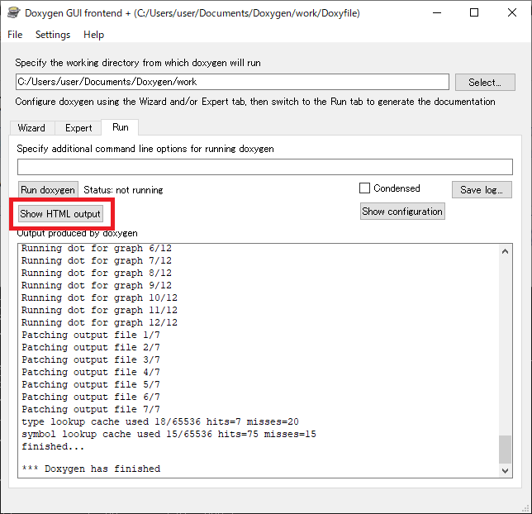Maximize the Doxygen window
The image size is (532, 514).
coord(474,13)
